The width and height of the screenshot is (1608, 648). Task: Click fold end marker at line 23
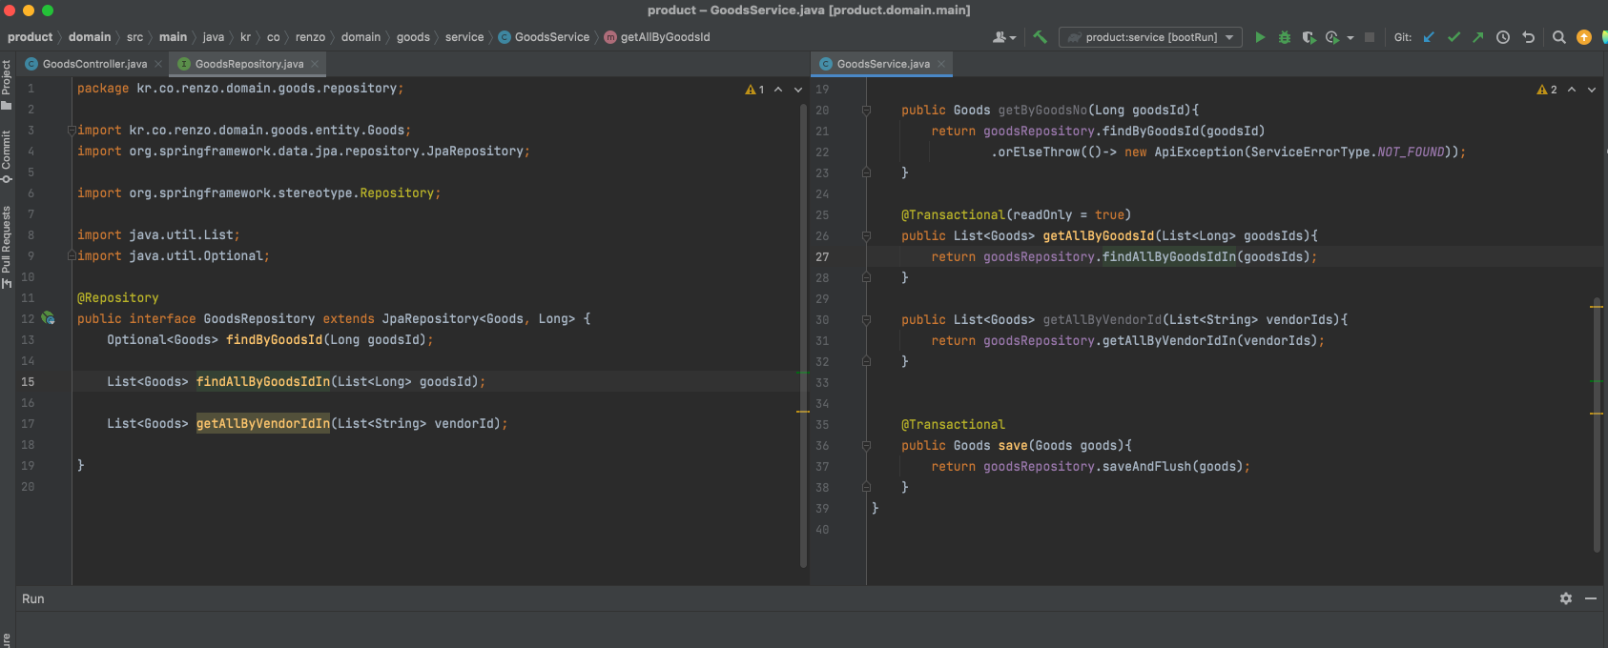click(866, 173)
